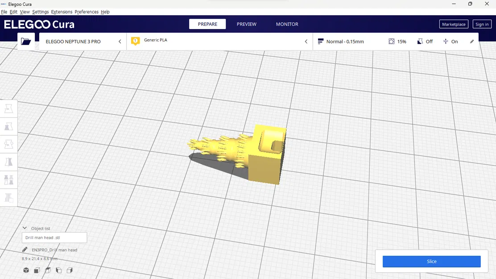This screenshot has width=496, height=279.
Task: Open the Marketplace
Action: pos(454,24)
